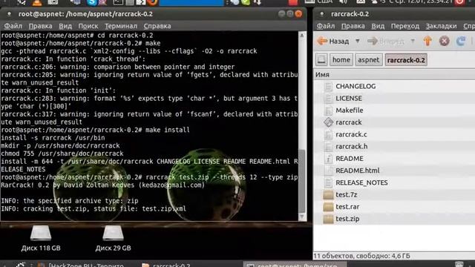475x267 pixels.
Task: Open Правка menu in terminal window
Action: (40, 26)
